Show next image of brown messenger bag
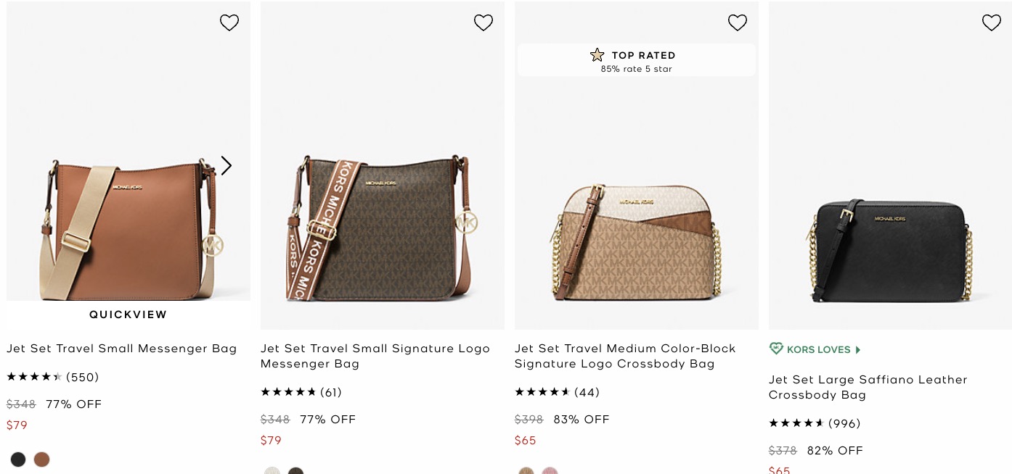1012x474 pixels. [x=227, y=166]
